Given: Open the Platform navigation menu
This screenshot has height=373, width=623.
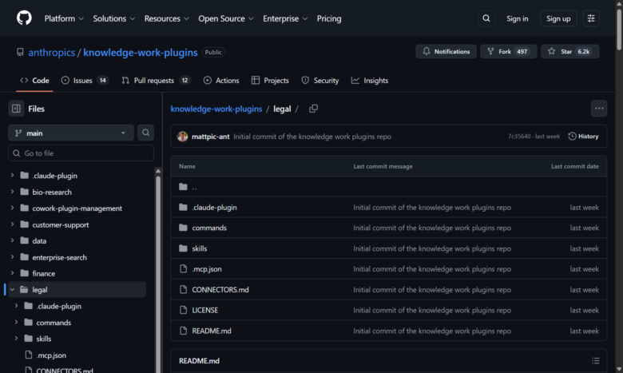Looking at the screenshot, I should coord(64,18).
